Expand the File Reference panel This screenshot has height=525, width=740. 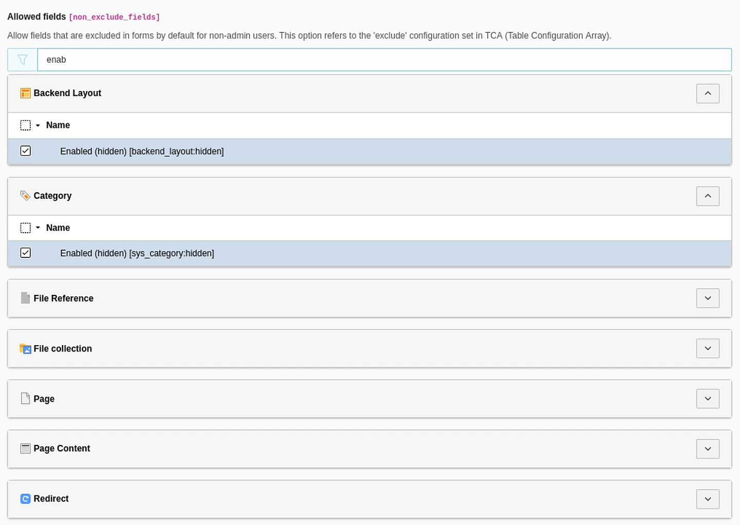708,298
